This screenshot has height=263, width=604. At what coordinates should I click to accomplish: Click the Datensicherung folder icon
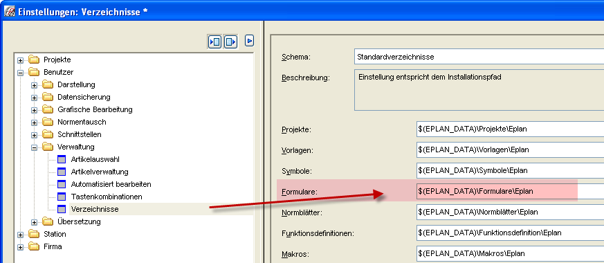pyautogui.click(x=48, y=97)
